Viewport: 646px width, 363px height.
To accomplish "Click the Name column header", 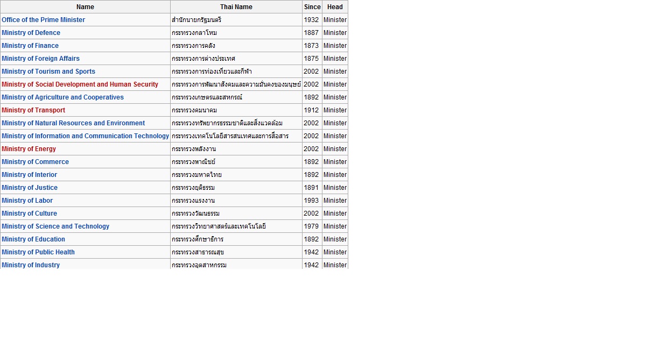I will coord(85,7).
